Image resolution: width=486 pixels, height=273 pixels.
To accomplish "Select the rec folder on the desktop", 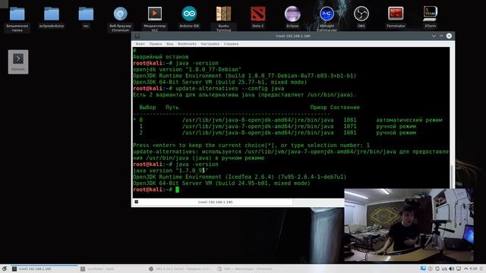I will (x=86, y=17).
